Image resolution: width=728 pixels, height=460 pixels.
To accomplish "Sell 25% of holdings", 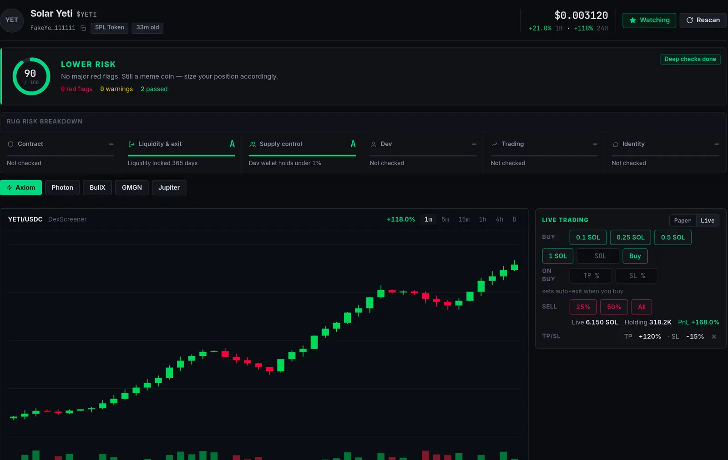I will click(583, 307).
